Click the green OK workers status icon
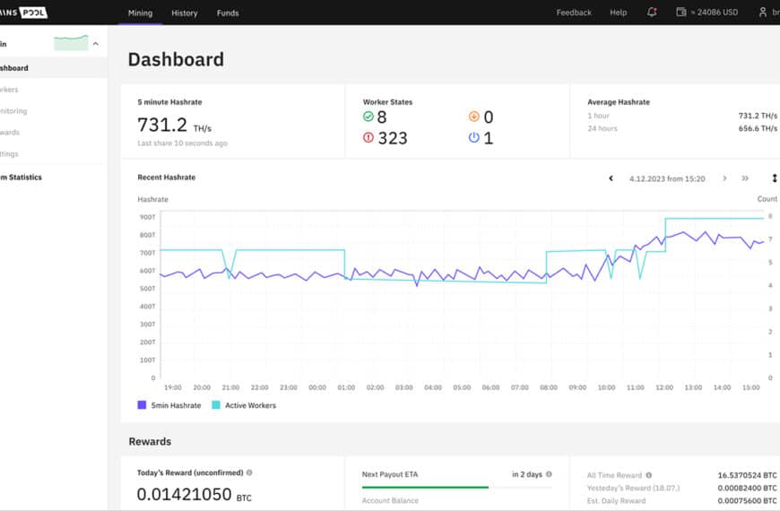The width and height of the screenshot is (780, 511). (368, 117)
